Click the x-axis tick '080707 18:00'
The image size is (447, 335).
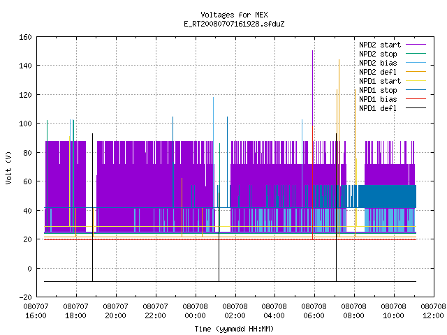point(75,311)
